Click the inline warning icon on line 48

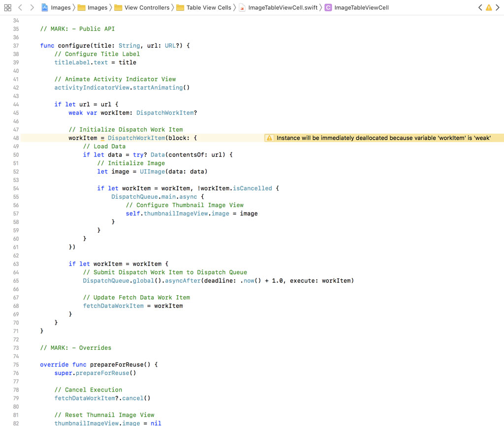(x=269, y=138)
